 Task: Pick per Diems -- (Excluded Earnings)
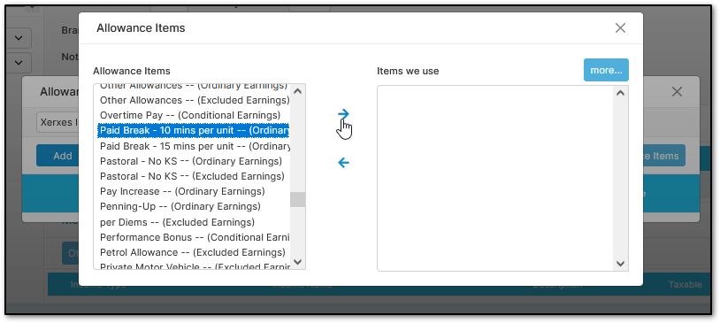(177, 222)
